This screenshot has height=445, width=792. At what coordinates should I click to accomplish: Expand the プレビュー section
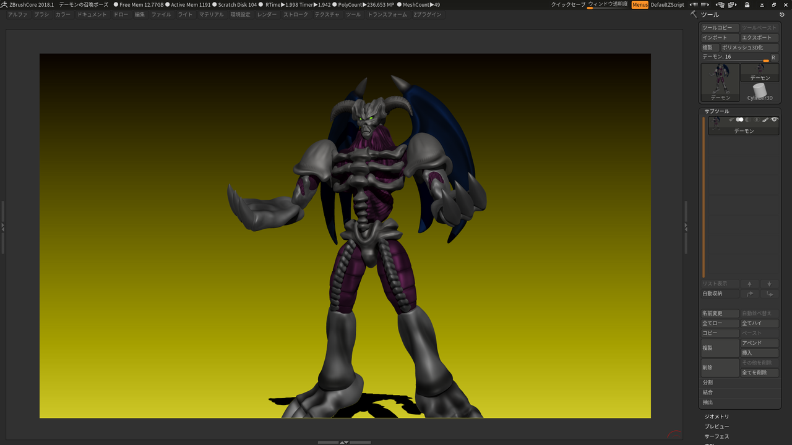pyautogui.click(x=717, y=426)
